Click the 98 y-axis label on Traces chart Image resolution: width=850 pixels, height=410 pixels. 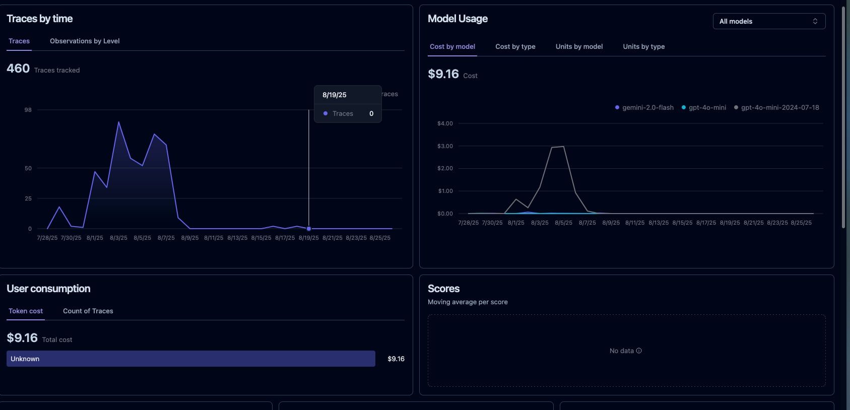[28, 110]
